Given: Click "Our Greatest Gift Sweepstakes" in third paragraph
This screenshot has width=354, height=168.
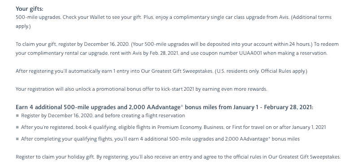Looking at the screenshot, I should point(177,71).
